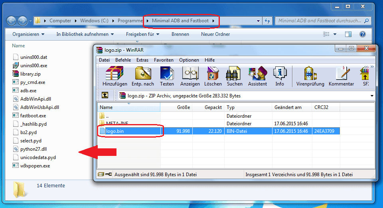Sort by CRC32 column header
The height and width of the screenshot is (208, 383).
pyautogui.click(x=326, y=107)
